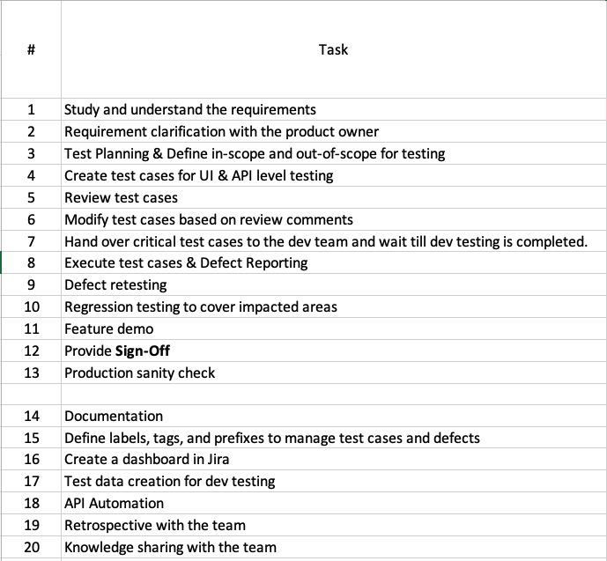Viewport: 607px width, 561px height.
Task: Select the 'Production sanity check' cell
Action: 334,373
